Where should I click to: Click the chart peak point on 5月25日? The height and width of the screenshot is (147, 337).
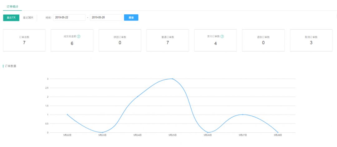pyautogui.click(x=173, y=79)
